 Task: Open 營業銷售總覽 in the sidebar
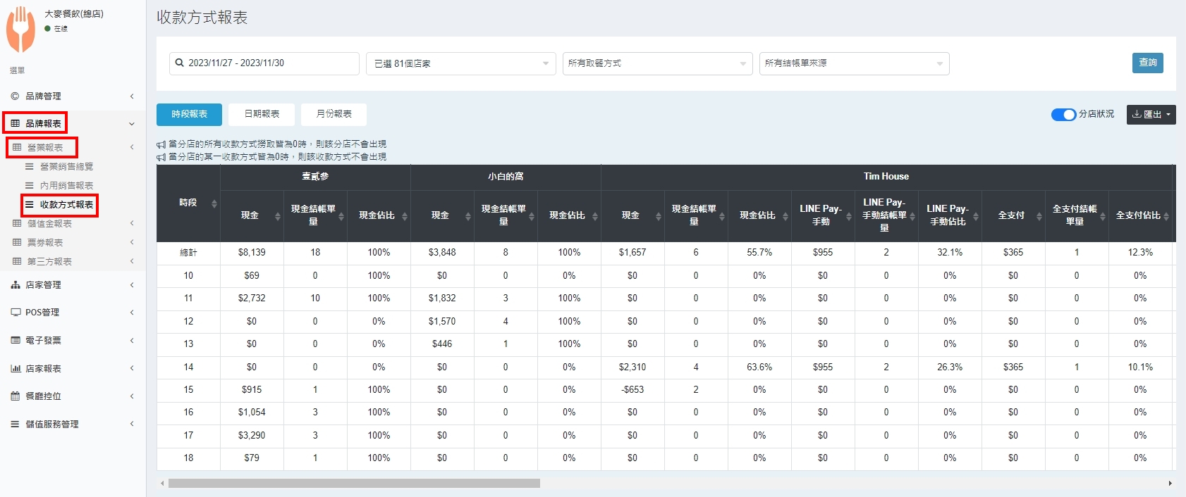pos(66,167)
